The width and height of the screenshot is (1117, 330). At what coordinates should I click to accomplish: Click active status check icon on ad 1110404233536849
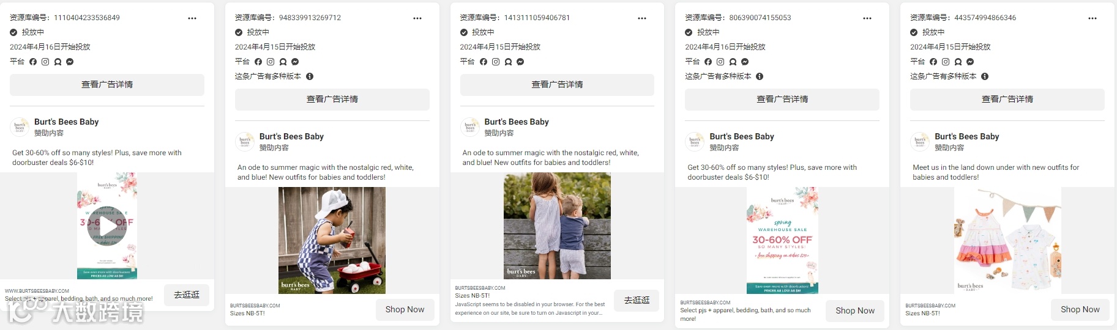pyautogui.click(x=13, y=32)
